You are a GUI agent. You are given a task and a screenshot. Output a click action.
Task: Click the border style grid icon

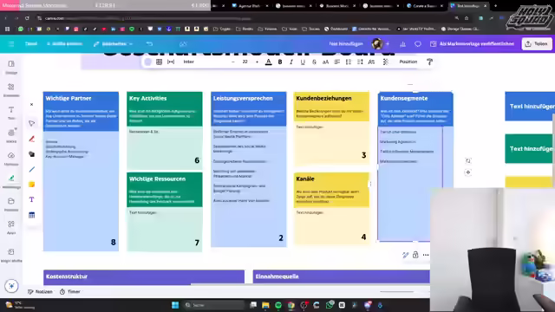pos(160,62)
